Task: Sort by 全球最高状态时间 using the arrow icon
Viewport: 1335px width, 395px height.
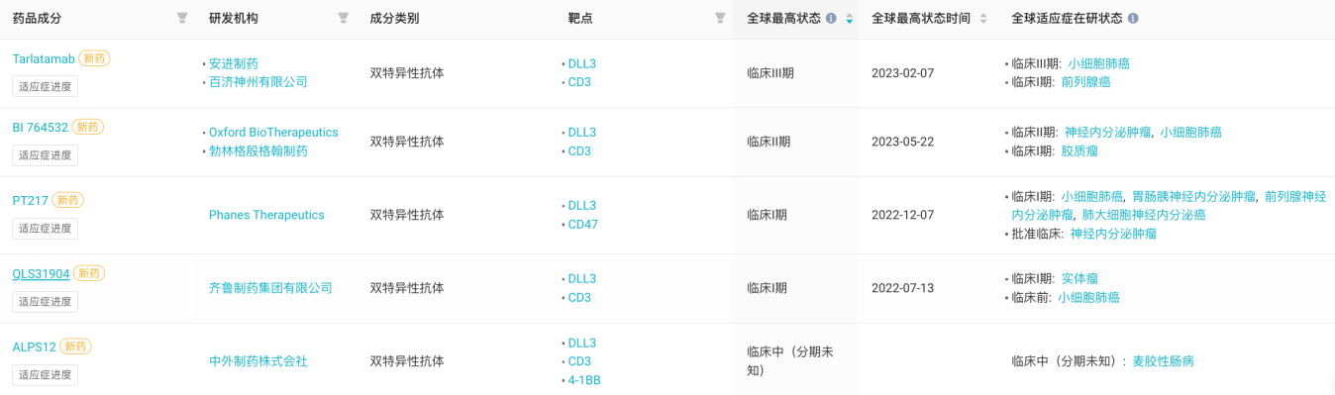Action: [982, 18]
